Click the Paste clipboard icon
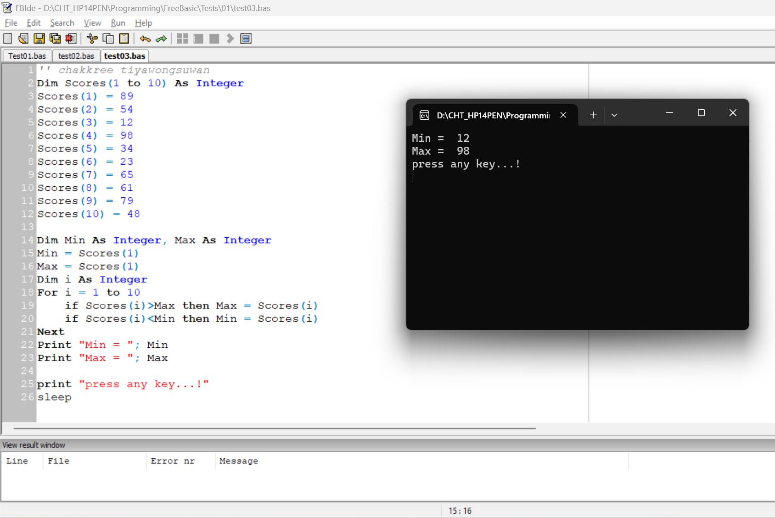This screenshot has height=518, width=775. 124,39
